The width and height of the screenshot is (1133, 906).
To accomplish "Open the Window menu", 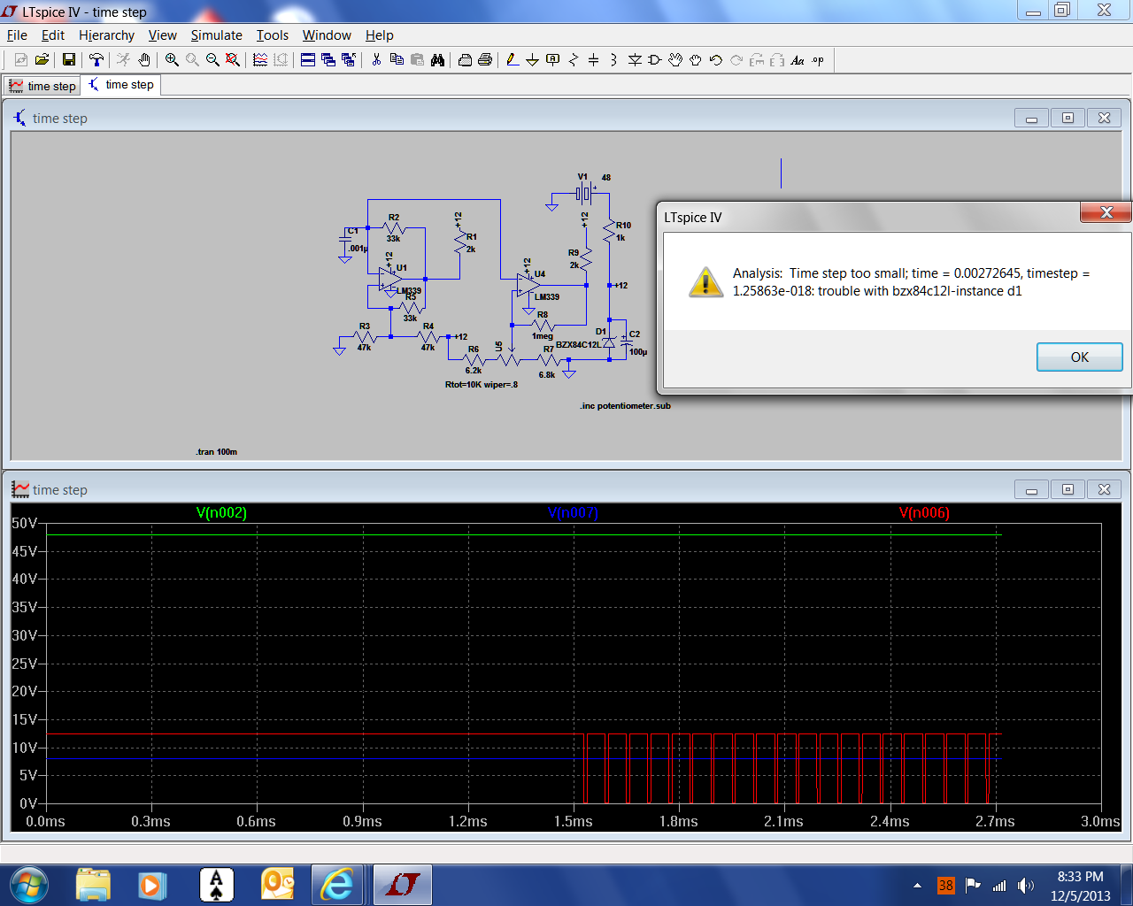I will [327, 35].
